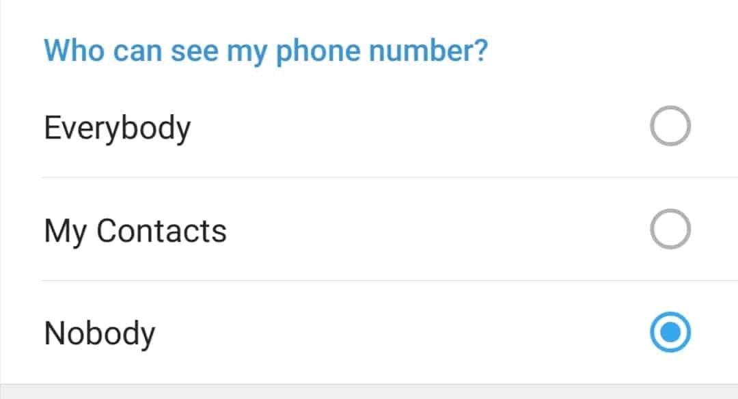Click the empty gray circle beside My Contacts

pos(670,230)
